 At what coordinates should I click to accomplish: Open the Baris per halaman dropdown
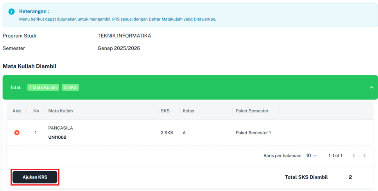coord(311,155)
